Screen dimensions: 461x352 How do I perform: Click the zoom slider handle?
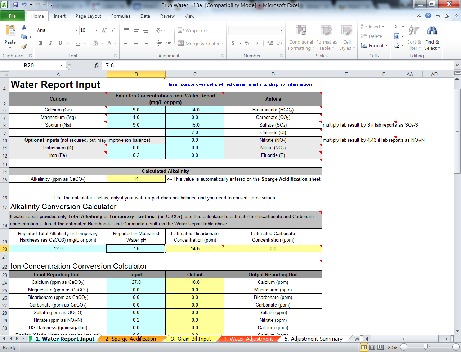(x=426, y=347)
